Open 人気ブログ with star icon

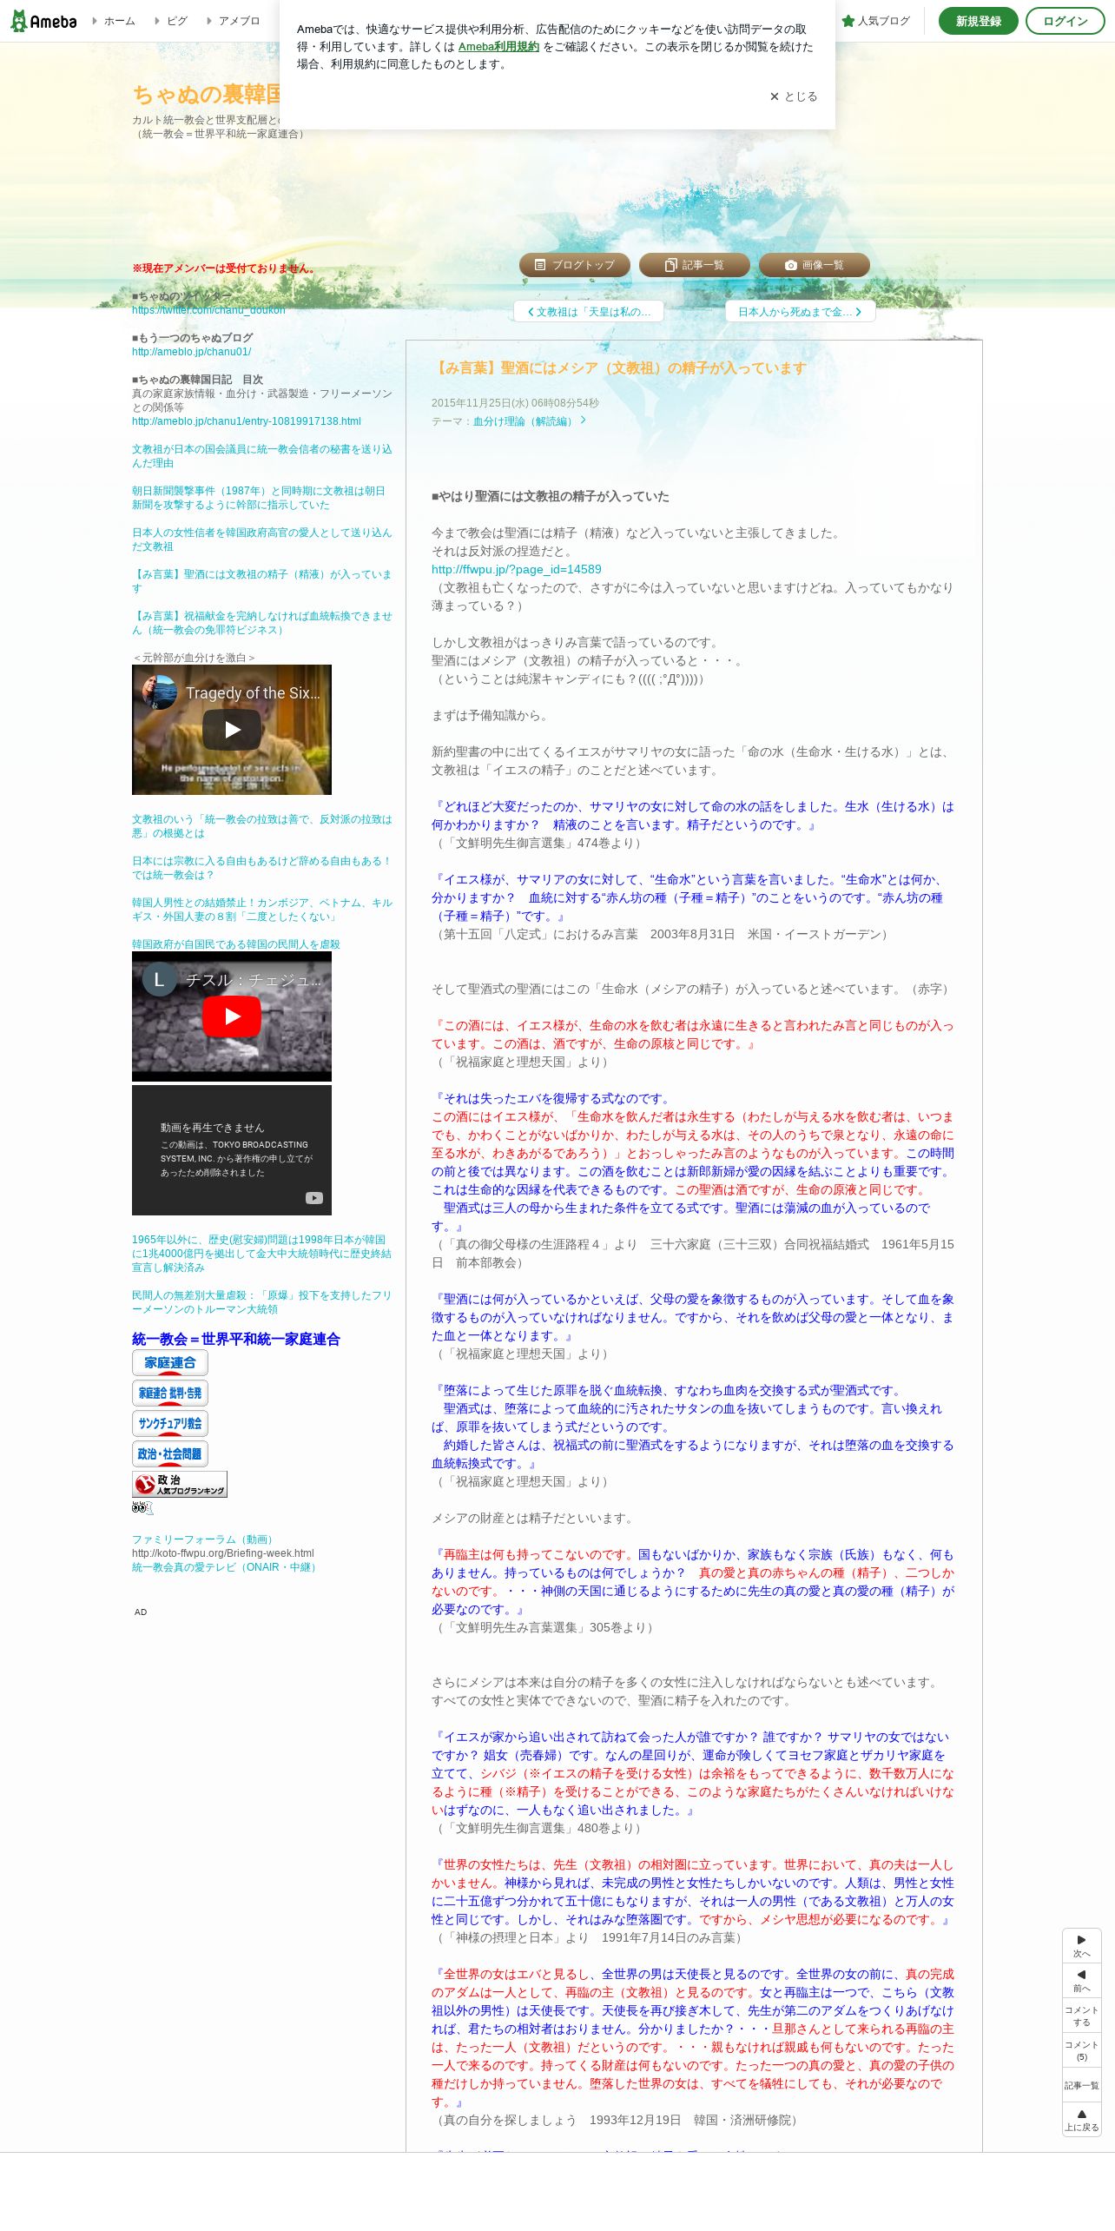(x=875, y=21)
